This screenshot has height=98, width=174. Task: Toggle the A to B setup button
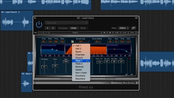pyautogui.click(x=117, y=33)
